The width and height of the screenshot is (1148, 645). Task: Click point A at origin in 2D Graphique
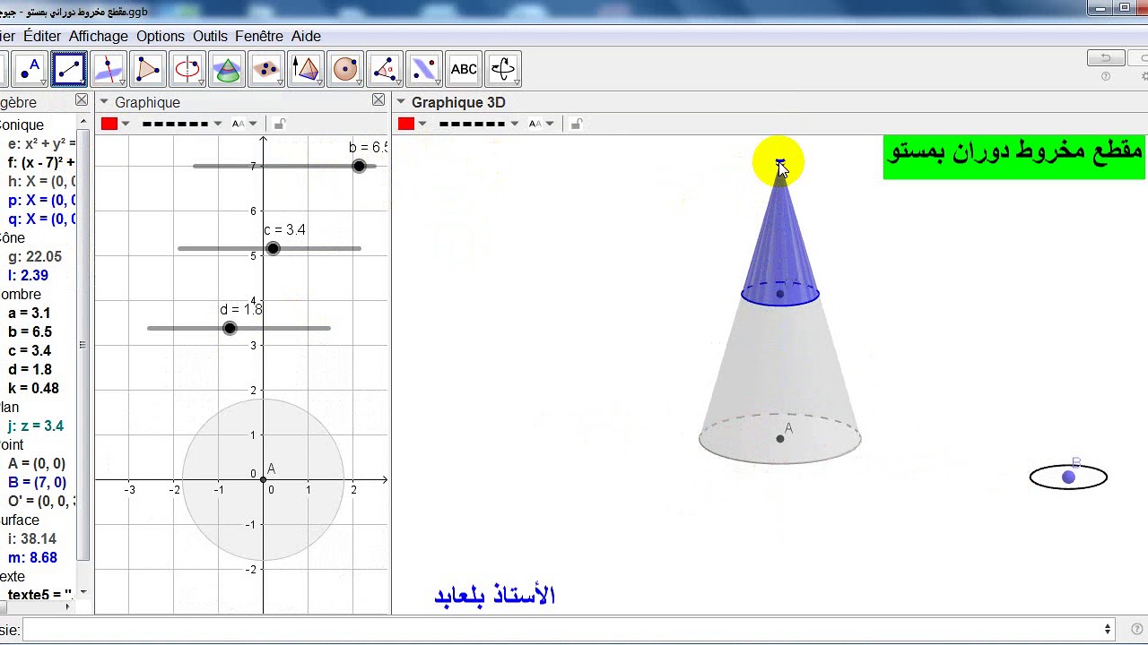coord(263,480)
